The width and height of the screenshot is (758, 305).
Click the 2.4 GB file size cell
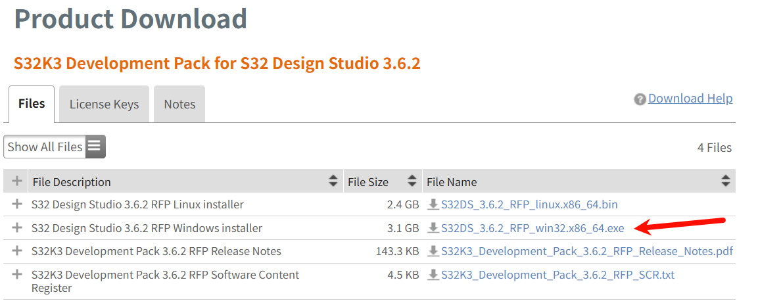(403, 204)
